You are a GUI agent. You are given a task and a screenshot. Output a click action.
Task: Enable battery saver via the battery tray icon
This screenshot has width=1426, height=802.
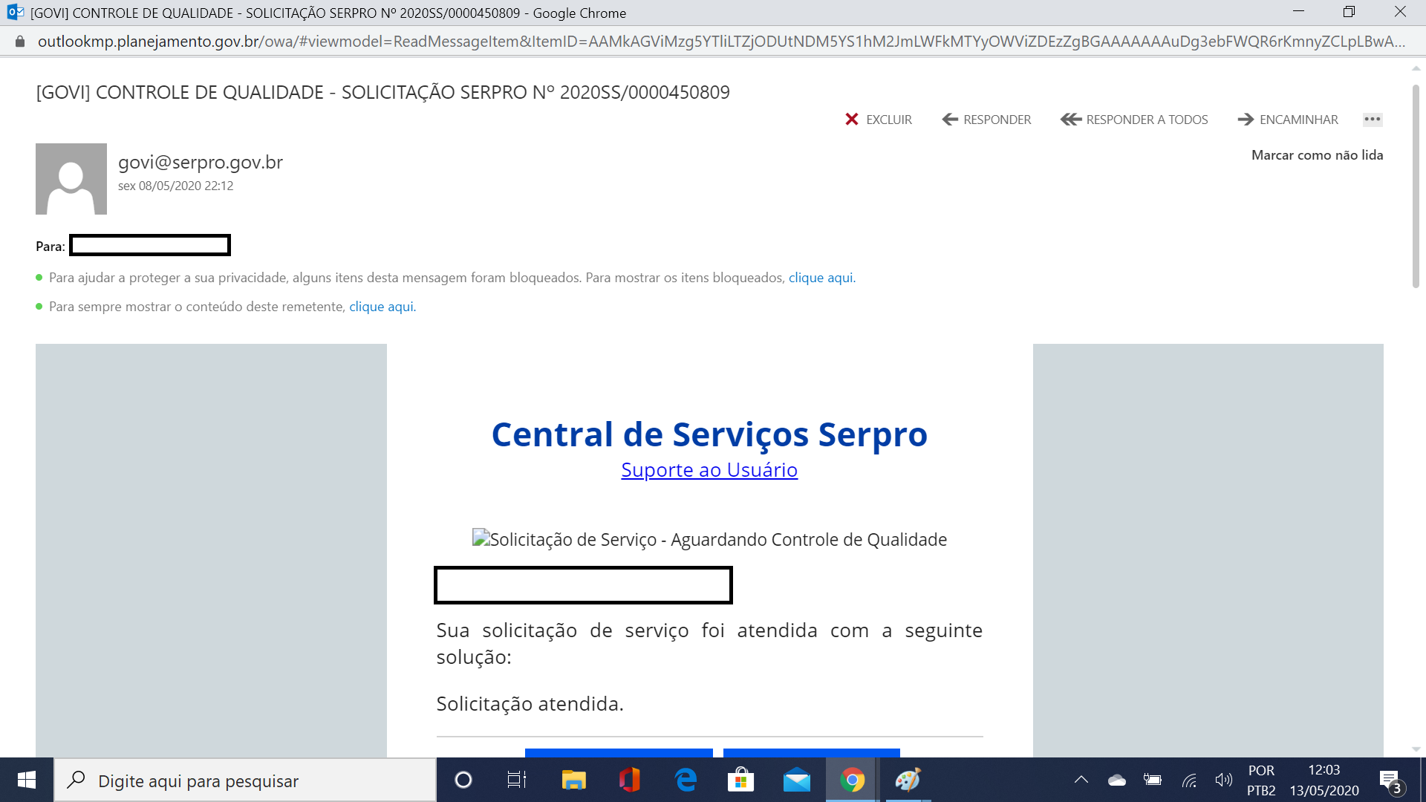(x=1153, y=780)
